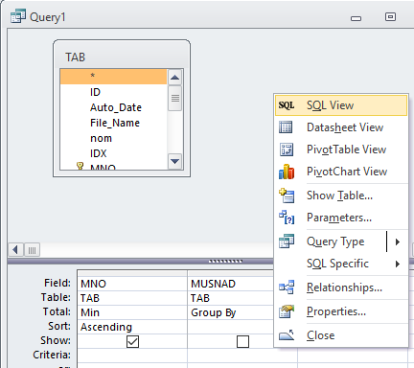The height and width of the screenshot is (368, 414).
Task: Check the Show box for MUSNAD column
Action: 242,341
